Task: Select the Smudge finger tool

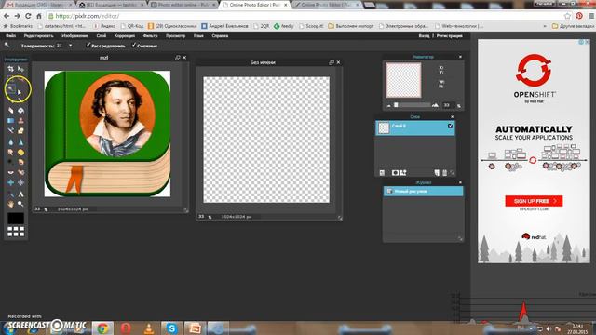Action: coord(10,152)
